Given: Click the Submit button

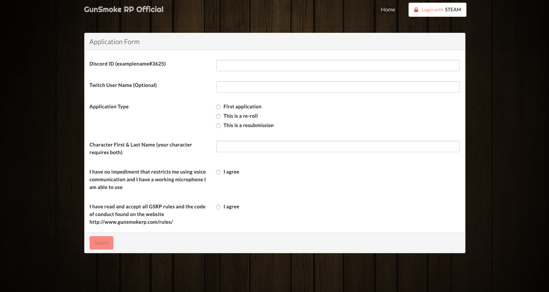Looking at the screenshot, I should click(x=101, y=243).
